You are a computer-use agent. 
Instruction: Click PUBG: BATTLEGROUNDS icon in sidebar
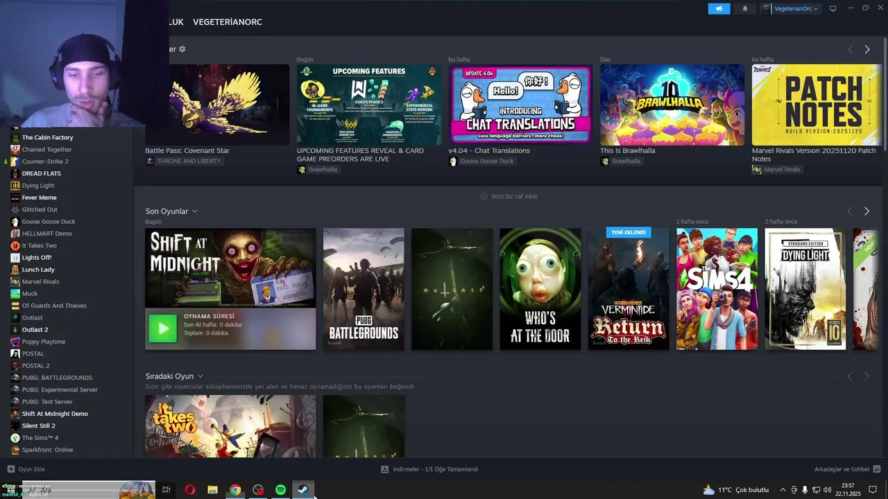(x=15, y=378)
